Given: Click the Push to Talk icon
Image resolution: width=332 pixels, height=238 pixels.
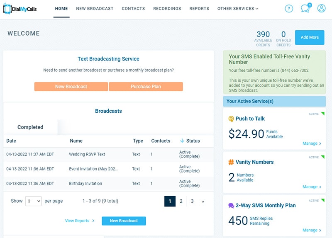Looking at the screenshot, I should pyautogui.click(x=231, y=119).
